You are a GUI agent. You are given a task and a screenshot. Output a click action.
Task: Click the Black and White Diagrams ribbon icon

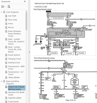point(4,81)
